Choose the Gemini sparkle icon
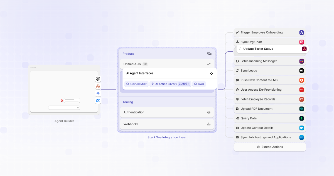The image size is (334, 176). pyautogui.click(x=98, y=93)
